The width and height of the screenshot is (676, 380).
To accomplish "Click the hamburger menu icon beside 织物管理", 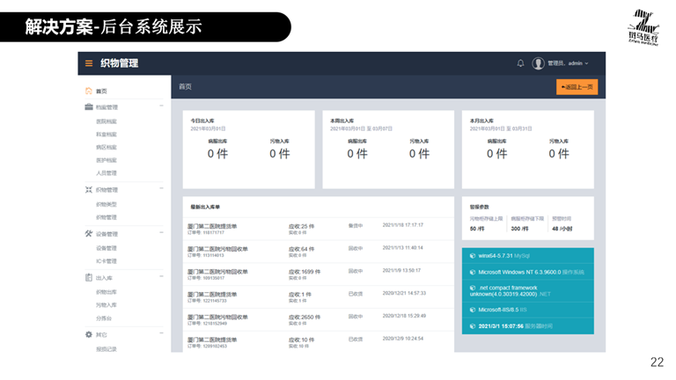I will 89,63.
